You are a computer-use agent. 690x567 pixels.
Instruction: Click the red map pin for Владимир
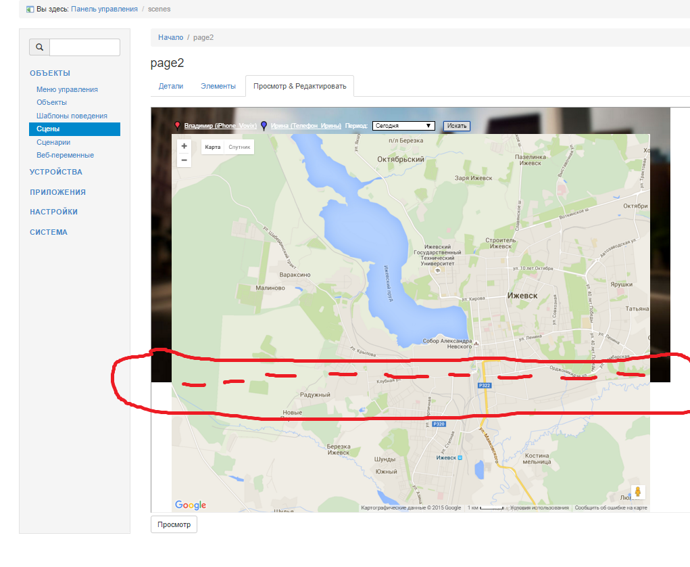177,126
